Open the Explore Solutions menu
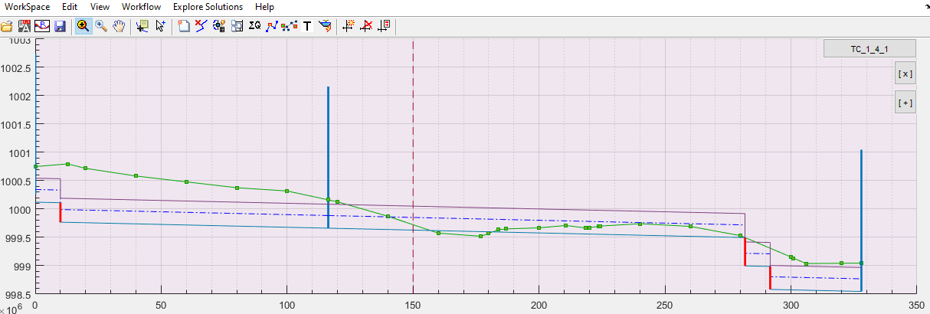Viewport: 930px width, 314px height. 208,7
